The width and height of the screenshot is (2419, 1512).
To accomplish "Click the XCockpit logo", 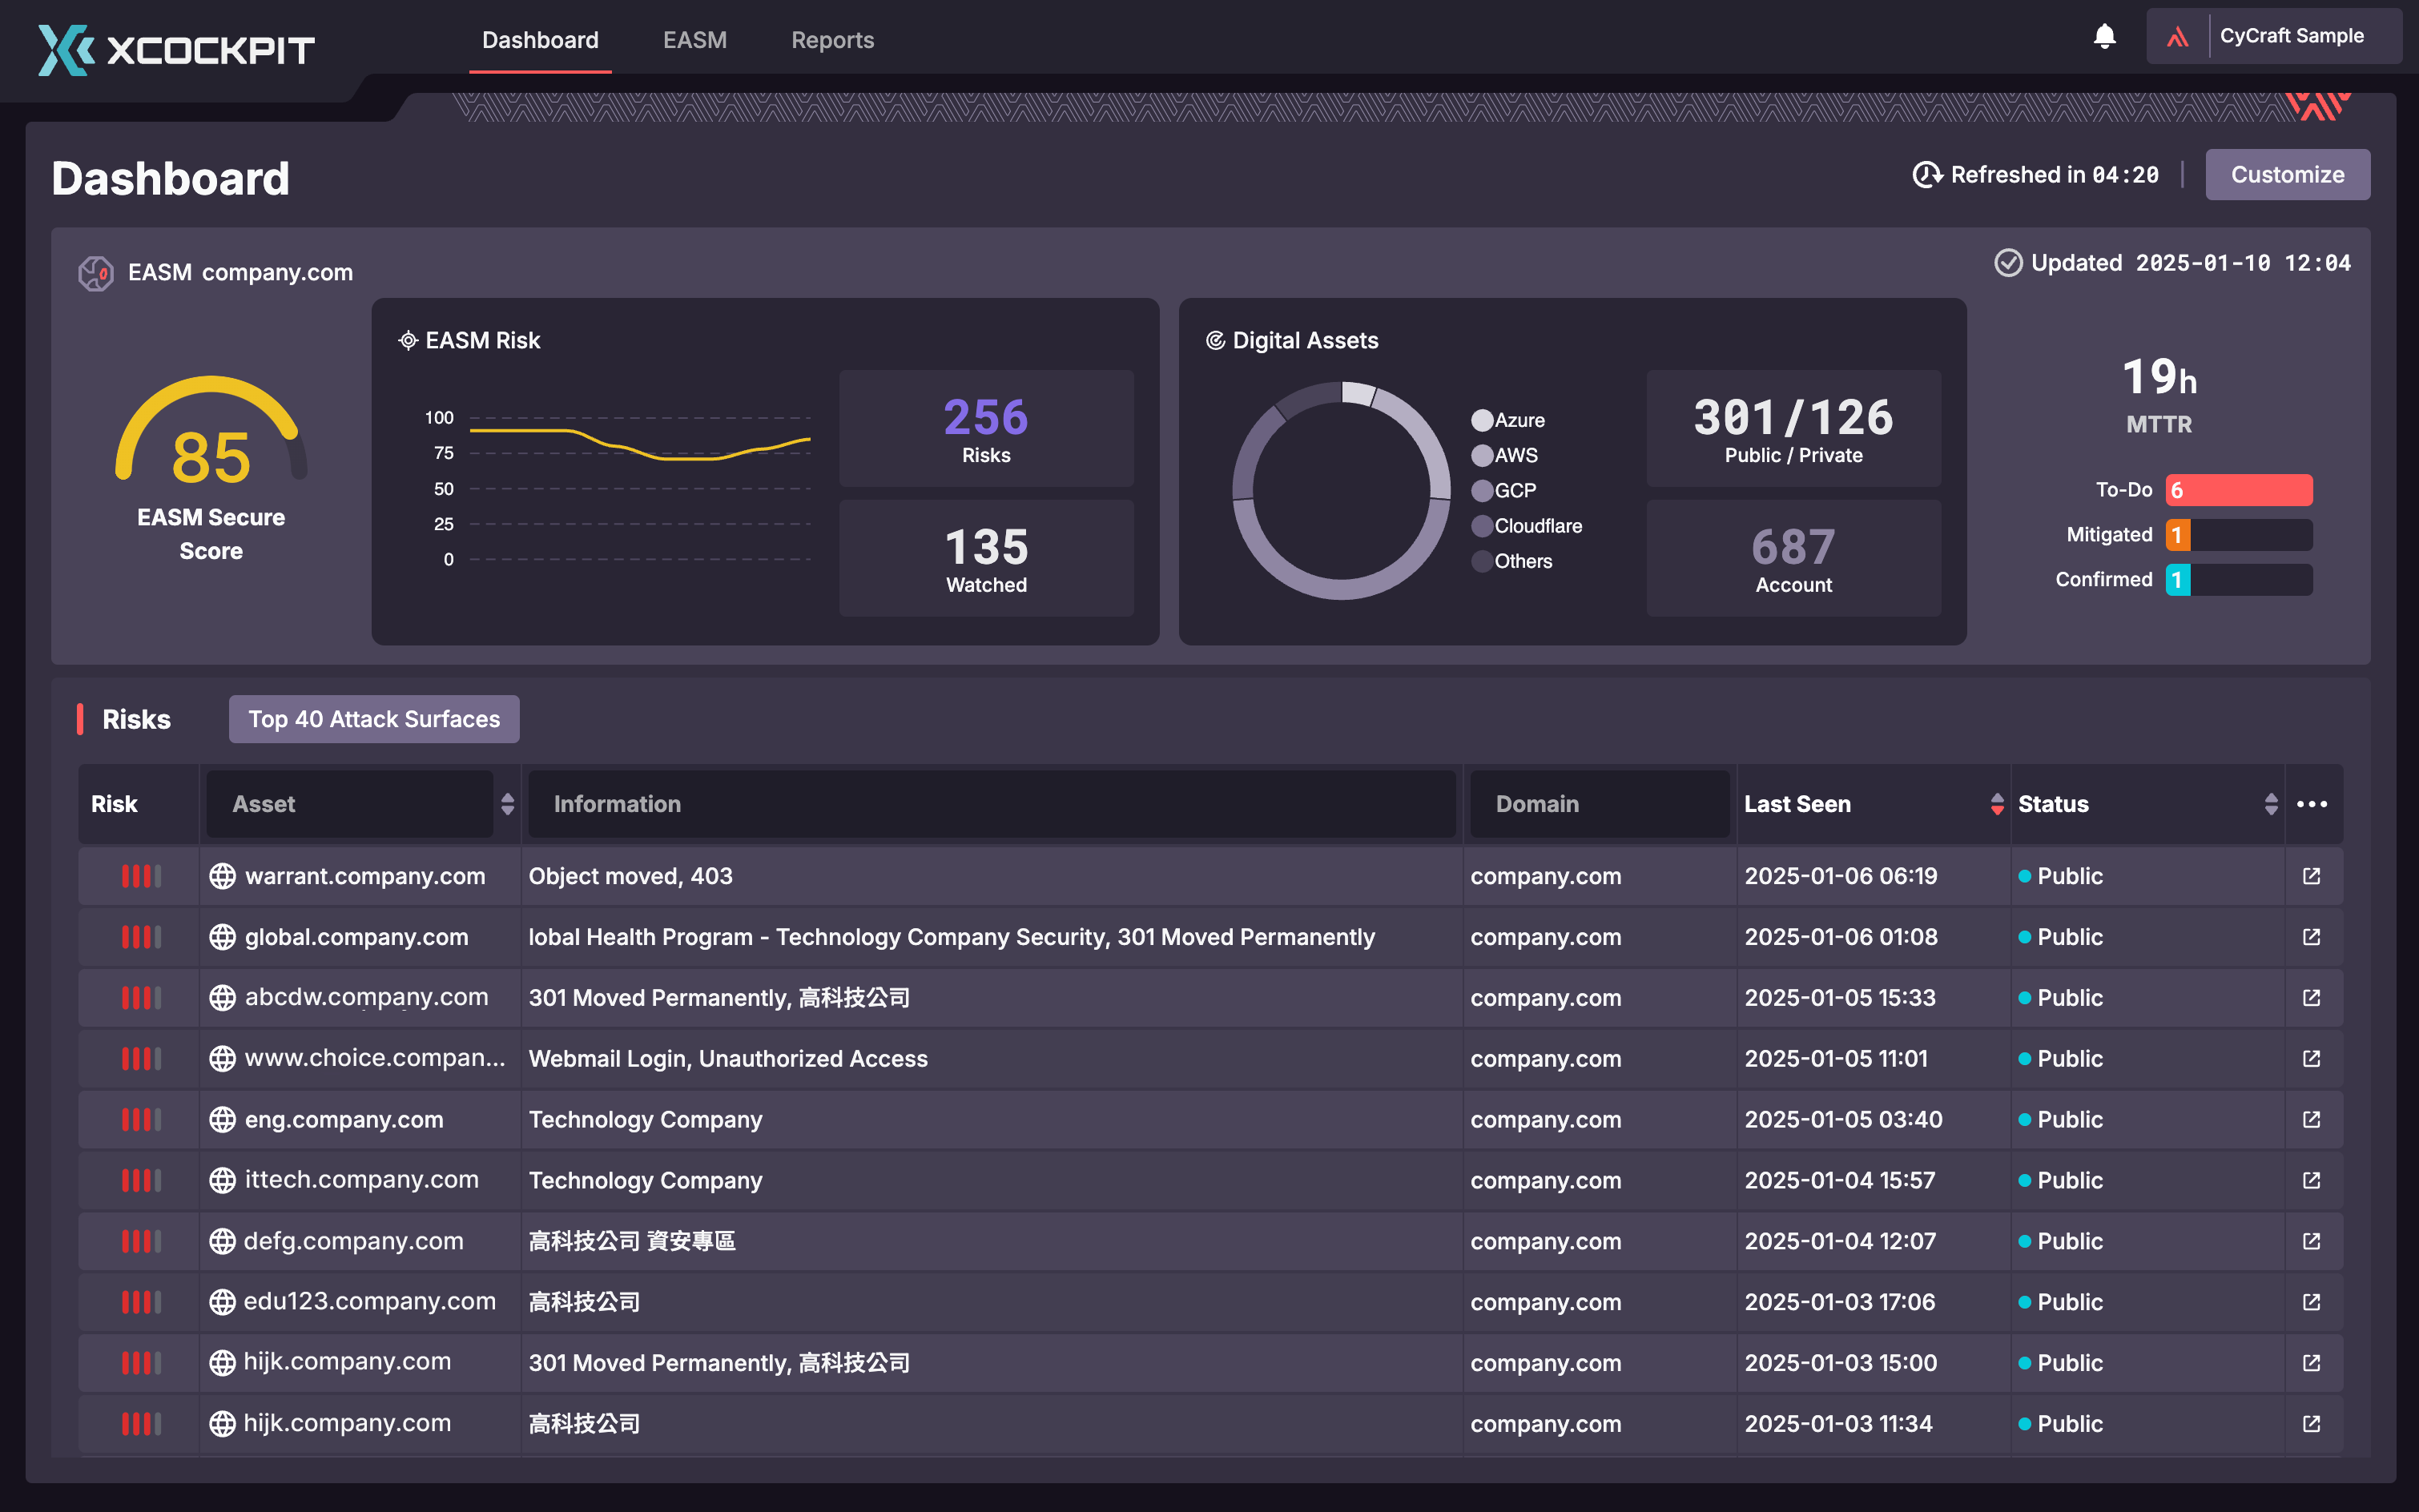I will tap(176, 49).
